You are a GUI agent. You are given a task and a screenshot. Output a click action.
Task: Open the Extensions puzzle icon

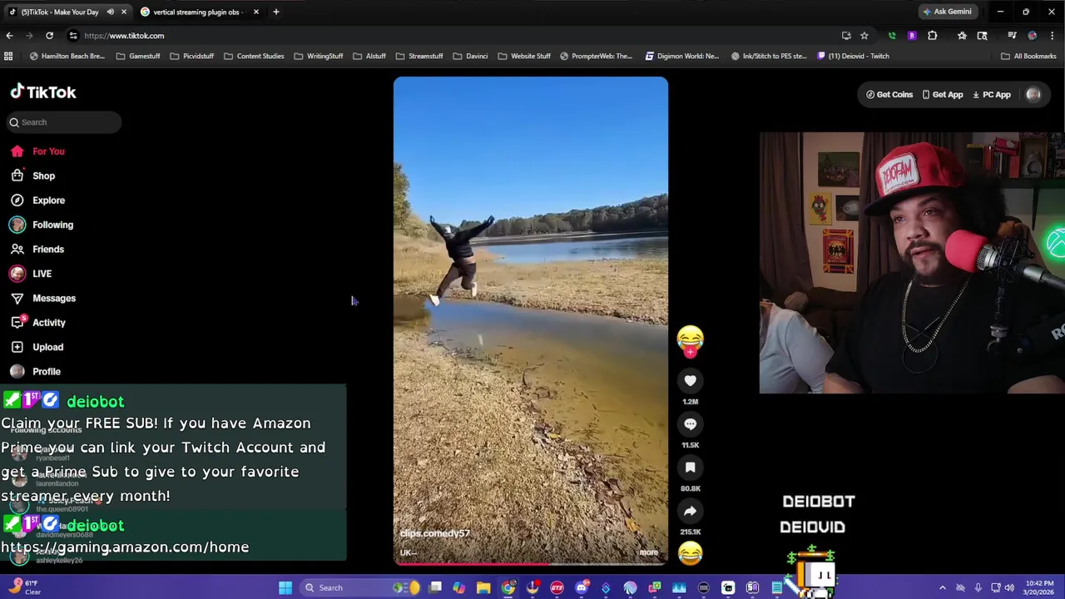coord(933,36)
